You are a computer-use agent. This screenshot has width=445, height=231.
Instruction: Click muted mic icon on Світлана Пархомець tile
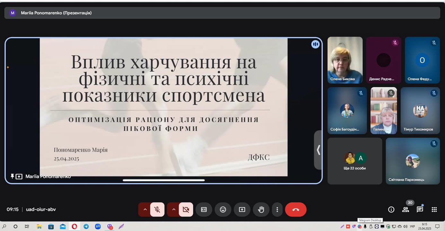click(x=434, y=143)
